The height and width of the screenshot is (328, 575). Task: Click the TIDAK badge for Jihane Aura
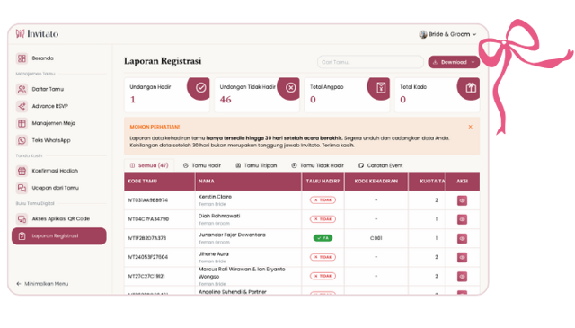(x=323, y=257)
